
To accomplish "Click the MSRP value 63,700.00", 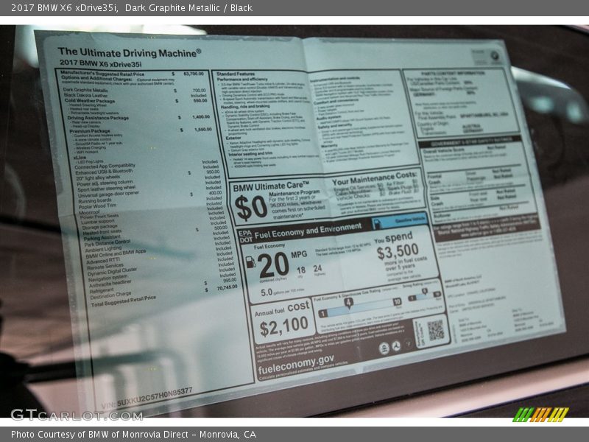I will [194, 74].
